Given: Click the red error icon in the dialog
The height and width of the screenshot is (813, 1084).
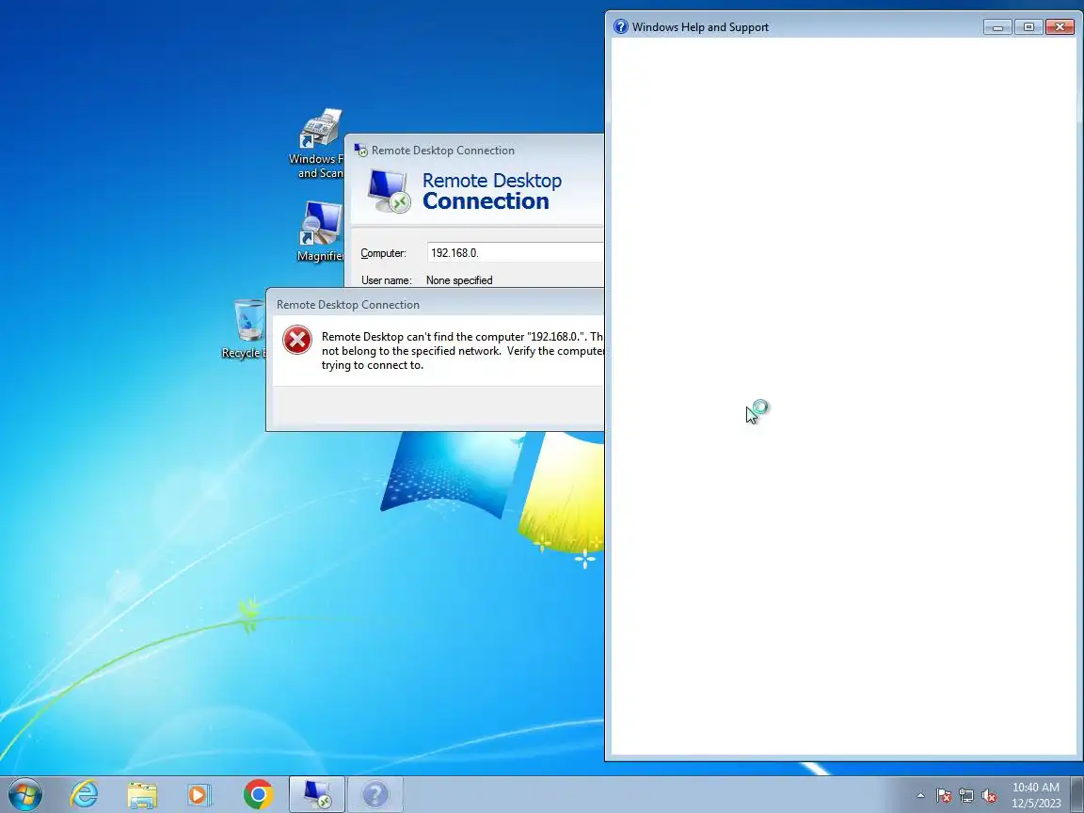Looking at the screenshot, I should [297, 340].
